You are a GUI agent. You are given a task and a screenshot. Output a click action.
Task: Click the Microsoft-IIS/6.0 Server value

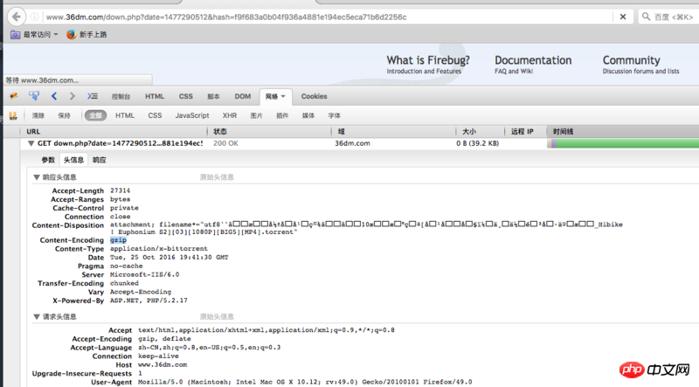(144, 274)
